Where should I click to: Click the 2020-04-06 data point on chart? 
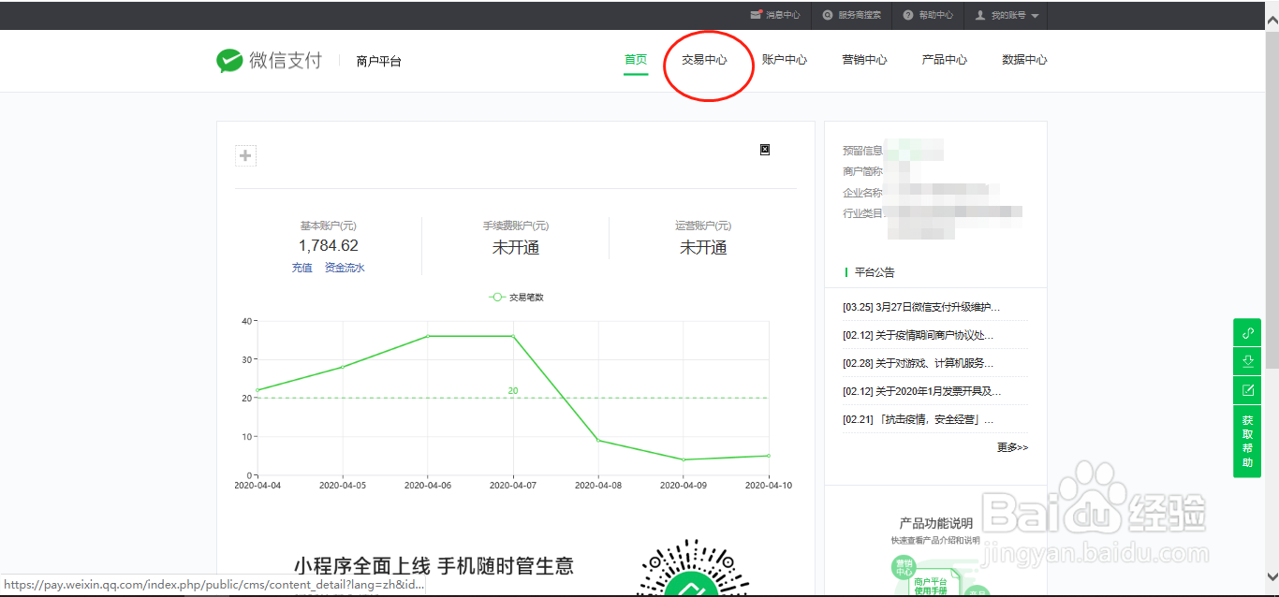coord(428,336)
